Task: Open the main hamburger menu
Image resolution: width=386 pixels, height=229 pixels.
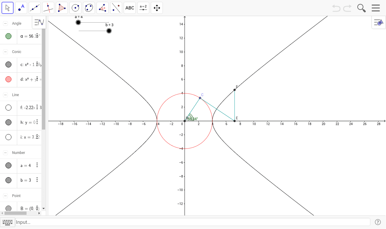Action: pyautogui.click(x=375, y=8)
